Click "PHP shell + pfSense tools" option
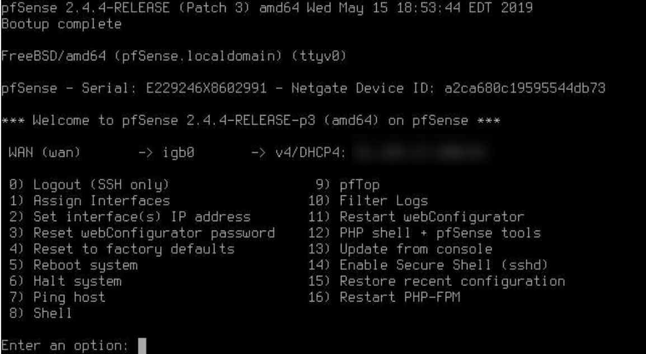The height and width of the screenshot is (354, 646). [441, 232]
